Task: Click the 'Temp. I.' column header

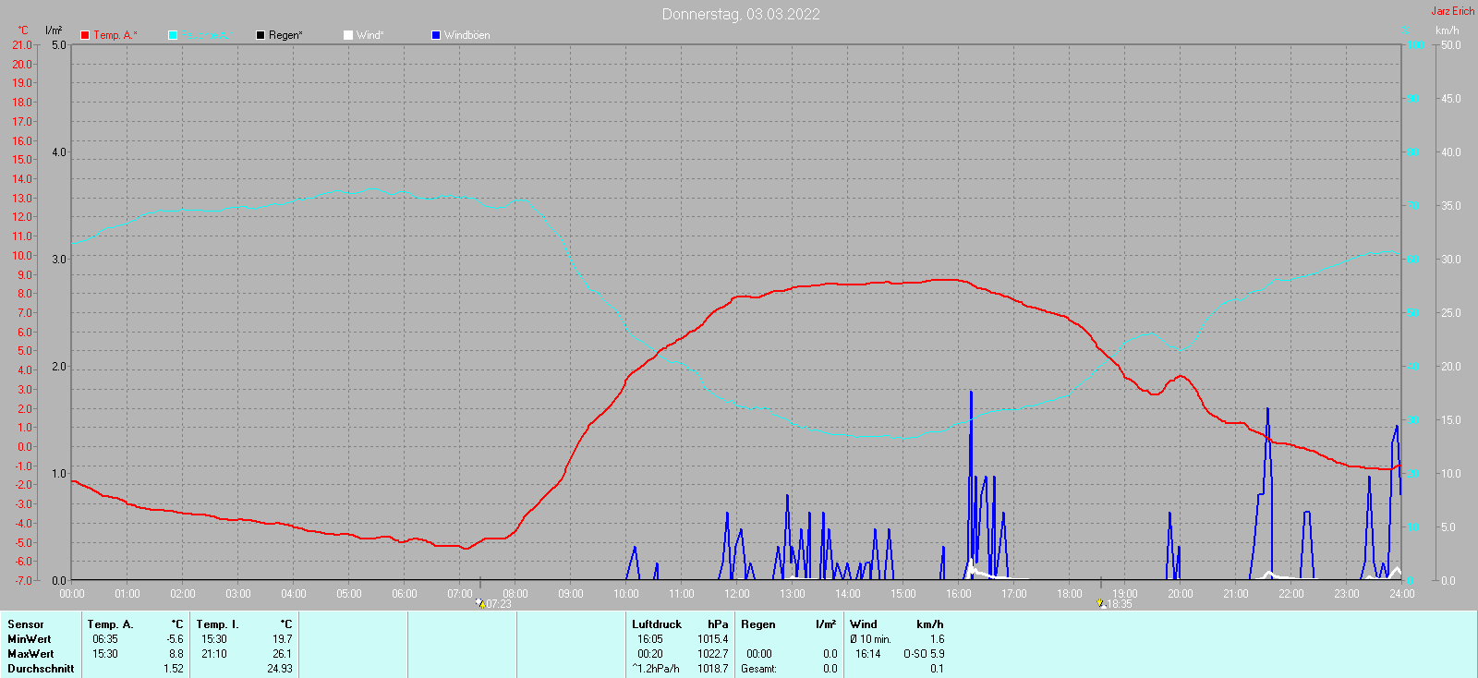Action: click(x=218, y=624)
